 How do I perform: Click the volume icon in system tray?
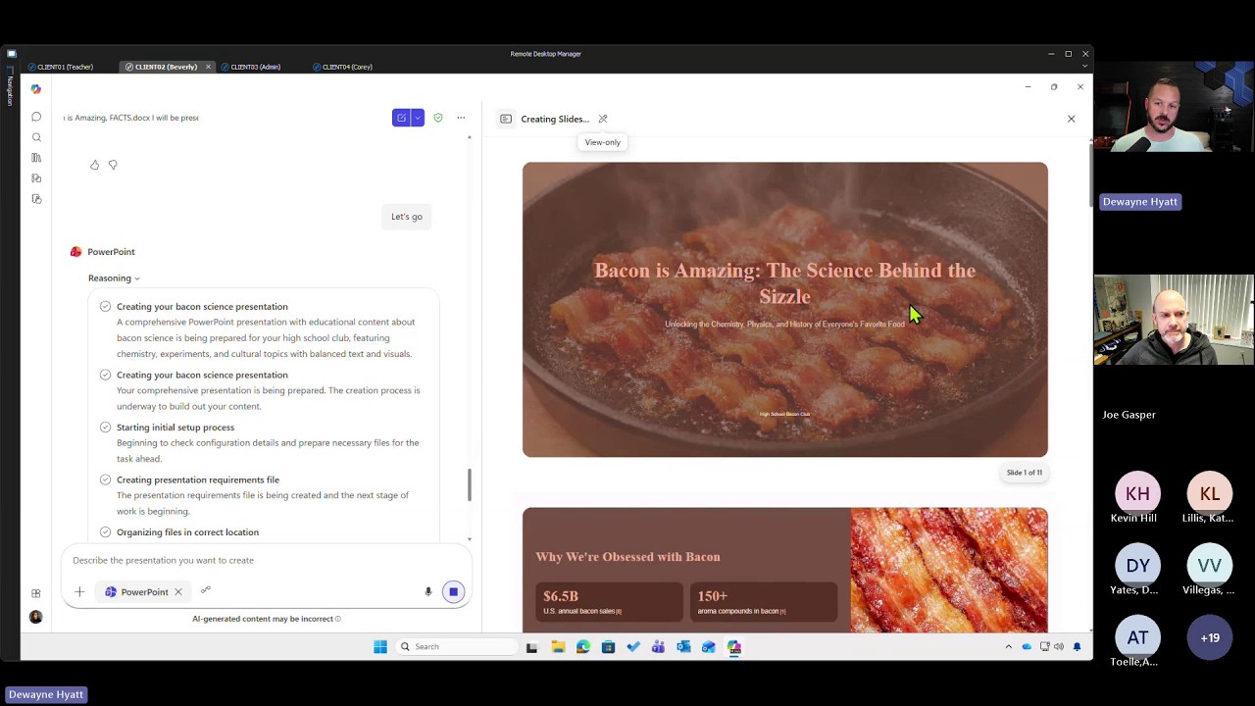coord(1058,647)
